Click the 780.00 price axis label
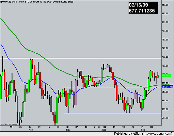The width and height of the screenshot is (174, 136). tap(165, 31)
